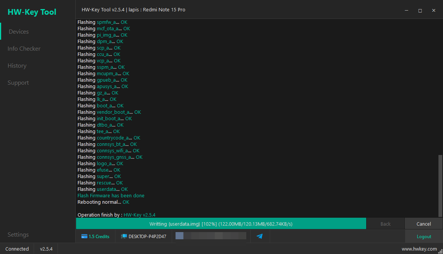Select the 'Flash Firmware has been done' line
443x254 pixels.
111,195
